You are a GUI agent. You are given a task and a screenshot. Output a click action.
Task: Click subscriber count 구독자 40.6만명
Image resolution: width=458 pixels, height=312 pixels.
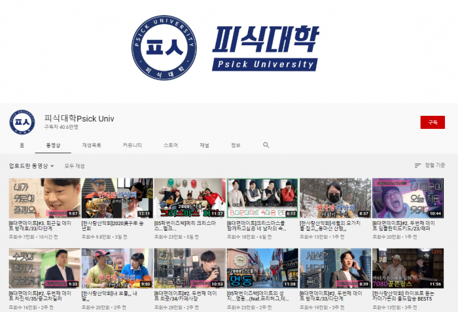coord(62,127)
